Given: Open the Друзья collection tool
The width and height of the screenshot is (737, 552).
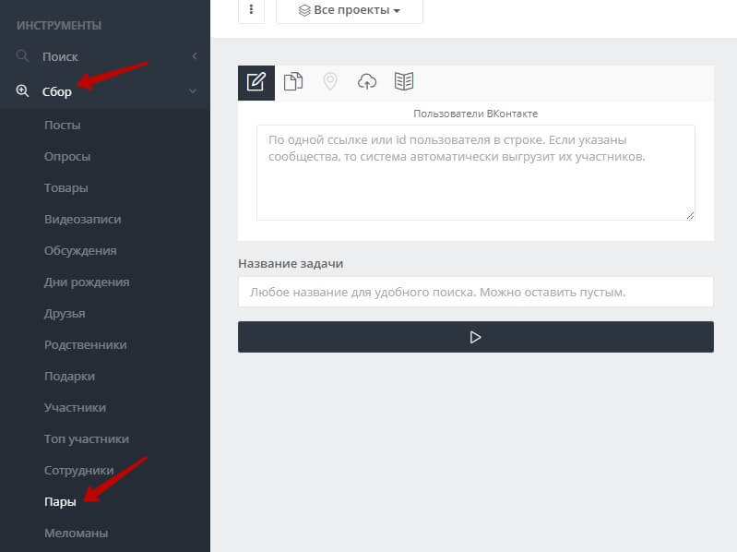Looking at the screenshot, I should point(65,314).
